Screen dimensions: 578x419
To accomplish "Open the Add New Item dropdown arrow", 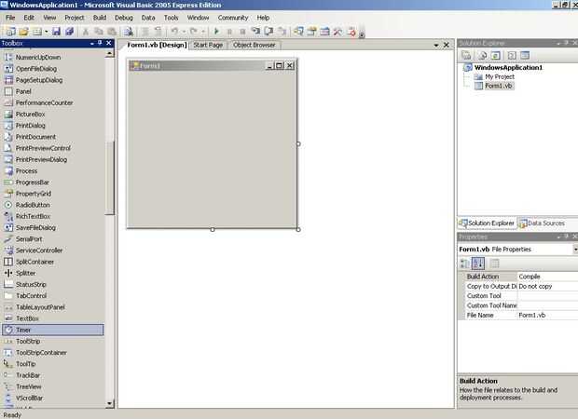I will (46, 32).
